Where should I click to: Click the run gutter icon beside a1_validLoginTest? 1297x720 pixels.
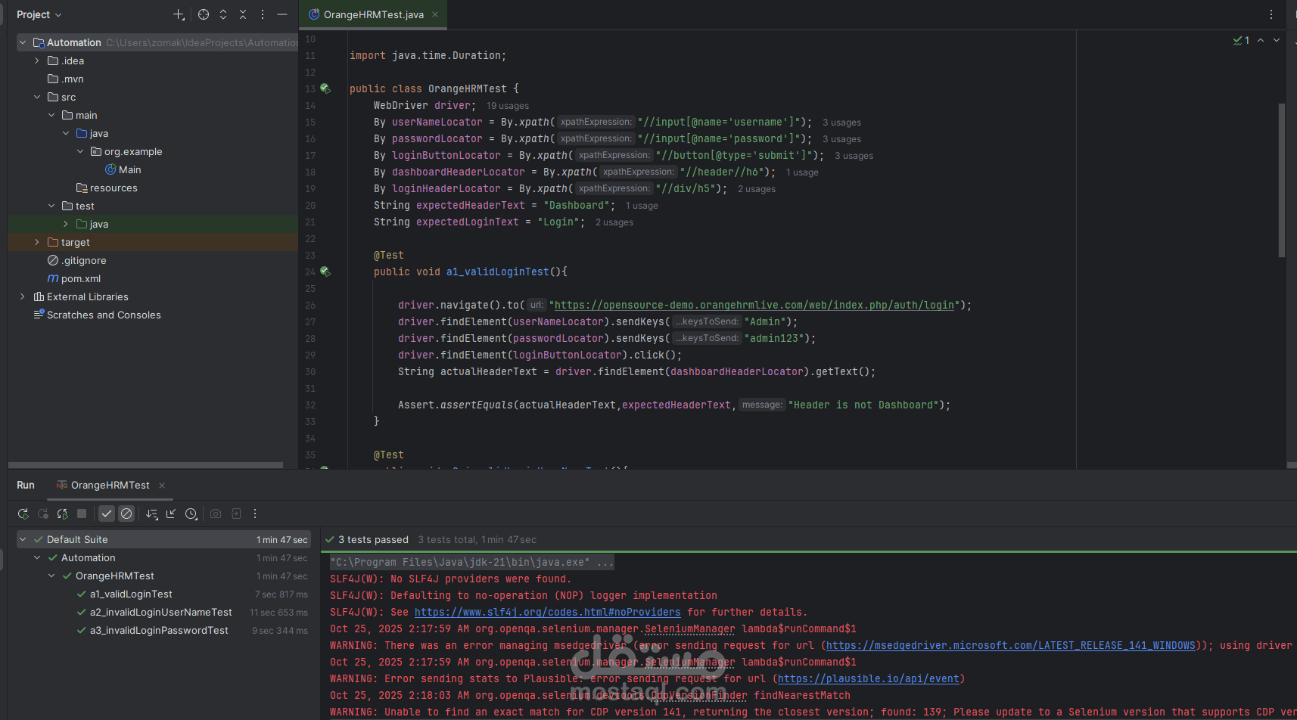(x=325, y=272)
